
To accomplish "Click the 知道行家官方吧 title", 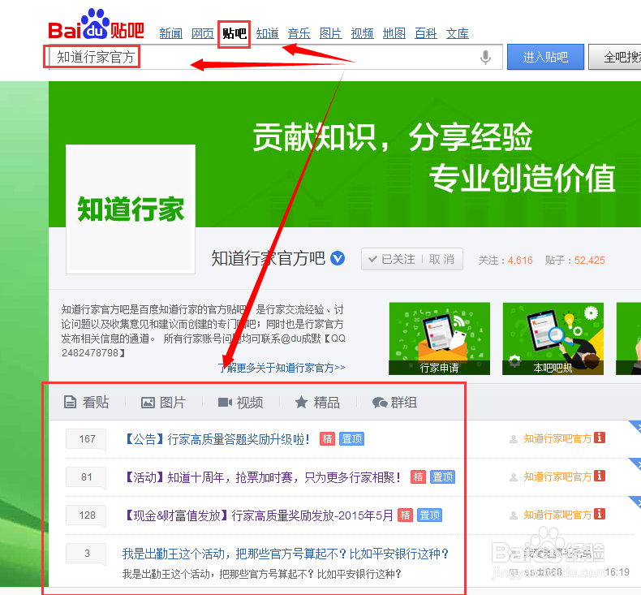I will (269, 258).
